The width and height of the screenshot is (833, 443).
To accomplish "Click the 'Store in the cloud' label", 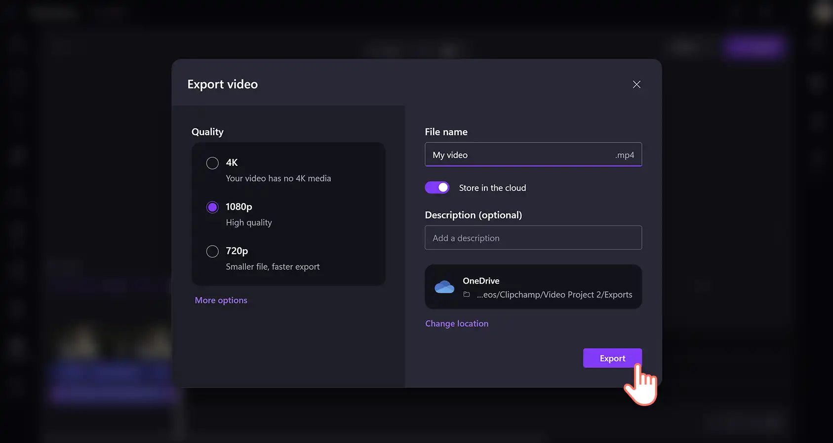I will (x=492, y=188).
